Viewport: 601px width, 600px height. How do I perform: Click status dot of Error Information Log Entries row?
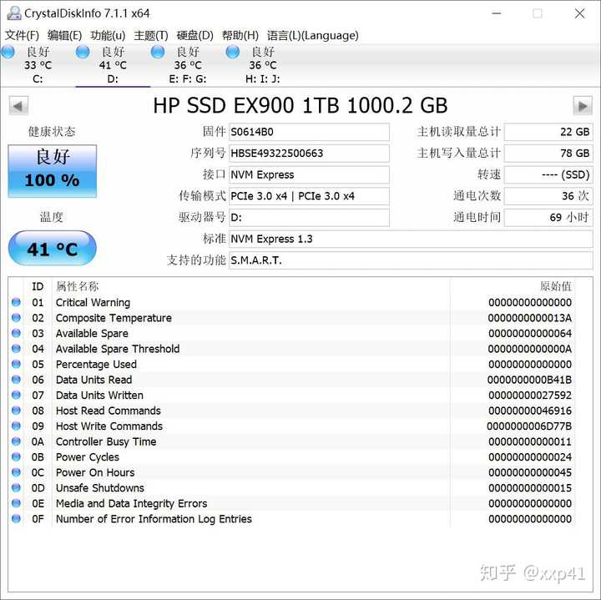tap(16, 519)
